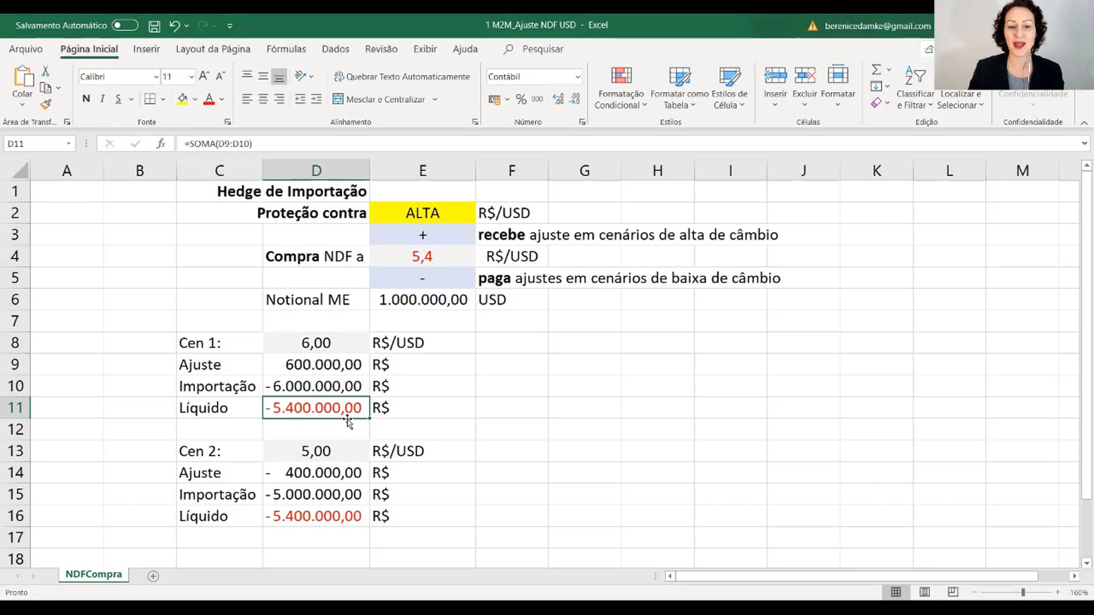Select the Format Painter brush icon
Screen dimensions: 1094x615
coord(46,104)
